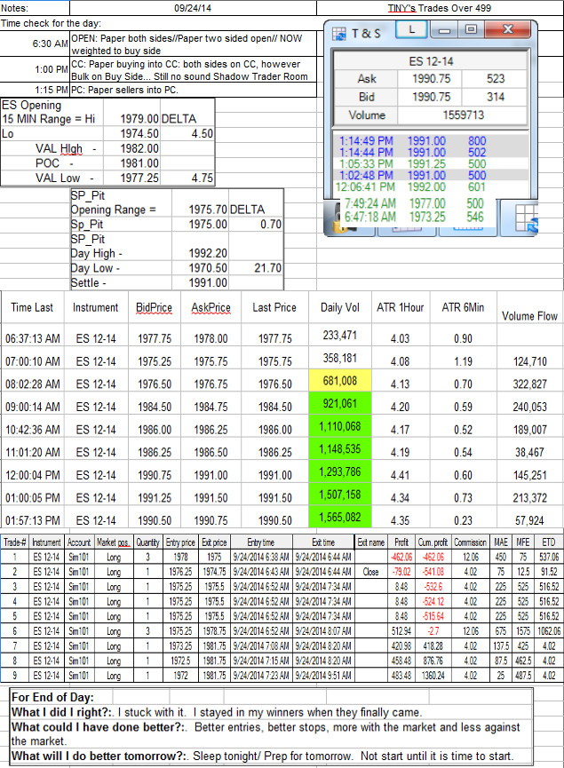
Task: Select the 1:14:44 PM trade row of 502
Action: [431, 153]
